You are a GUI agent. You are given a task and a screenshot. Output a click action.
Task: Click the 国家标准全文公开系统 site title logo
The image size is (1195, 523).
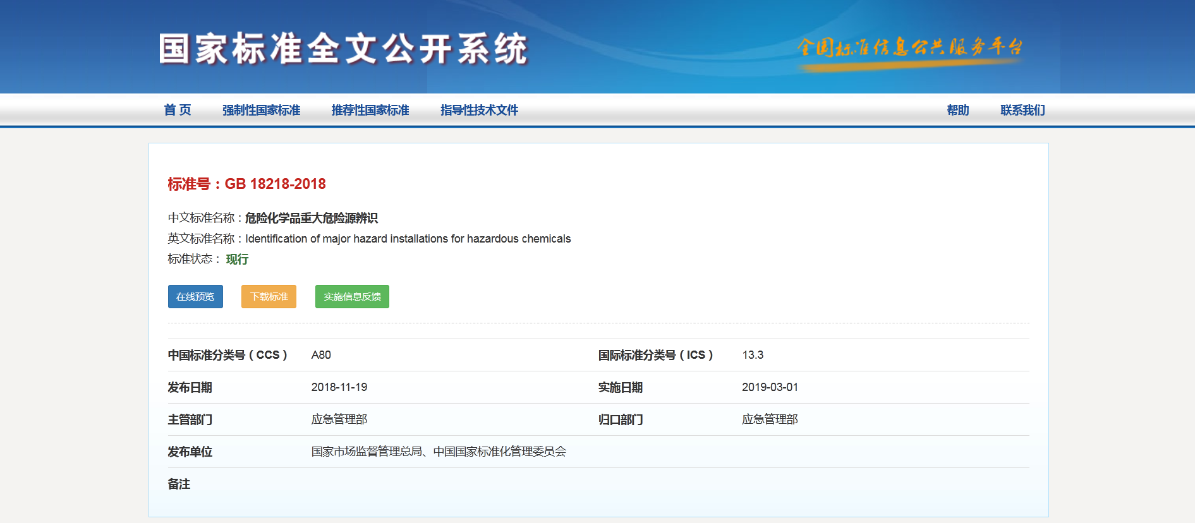[343, 49]
